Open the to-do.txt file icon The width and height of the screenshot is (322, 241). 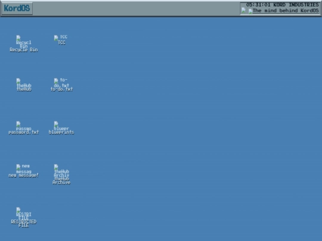[61, 84]
